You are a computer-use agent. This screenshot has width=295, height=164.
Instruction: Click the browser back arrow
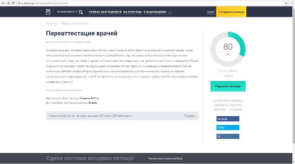3,3
